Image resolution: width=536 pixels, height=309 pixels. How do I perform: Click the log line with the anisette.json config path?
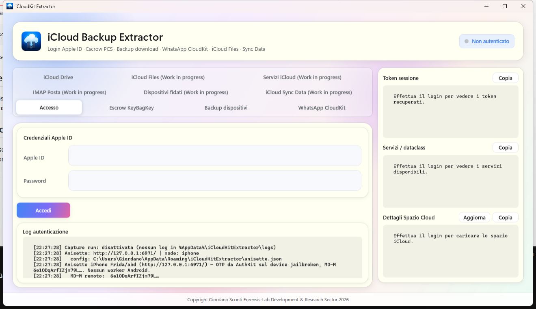(158, 259)
